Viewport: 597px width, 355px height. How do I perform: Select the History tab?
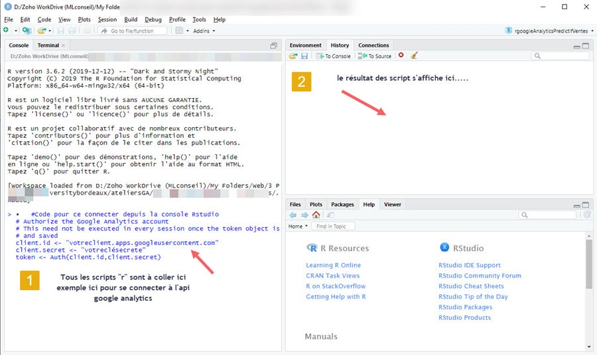tap(340, 45)
